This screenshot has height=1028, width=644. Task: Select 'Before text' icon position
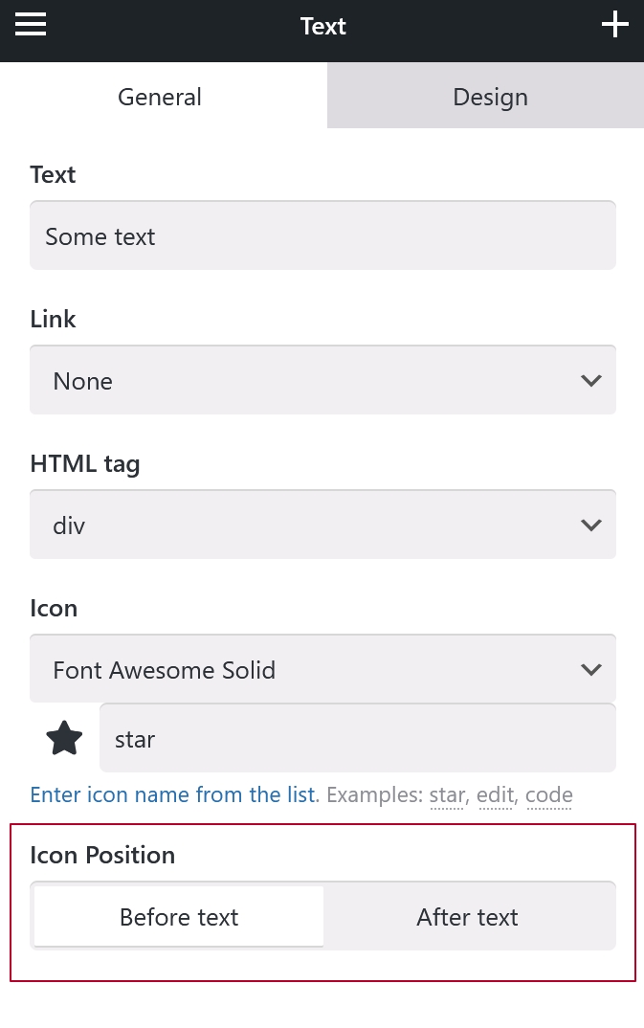tap(179, 917)
